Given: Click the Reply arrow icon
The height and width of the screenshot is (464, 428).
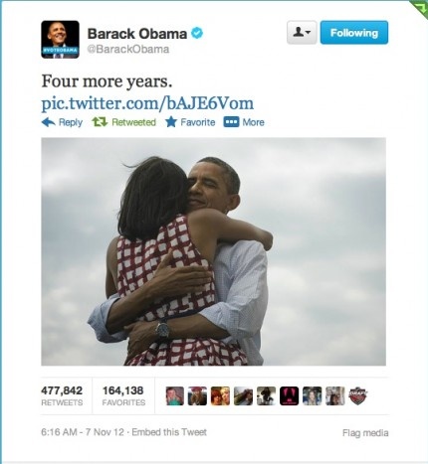Looking at the screenshot, I should pos(49,122).
